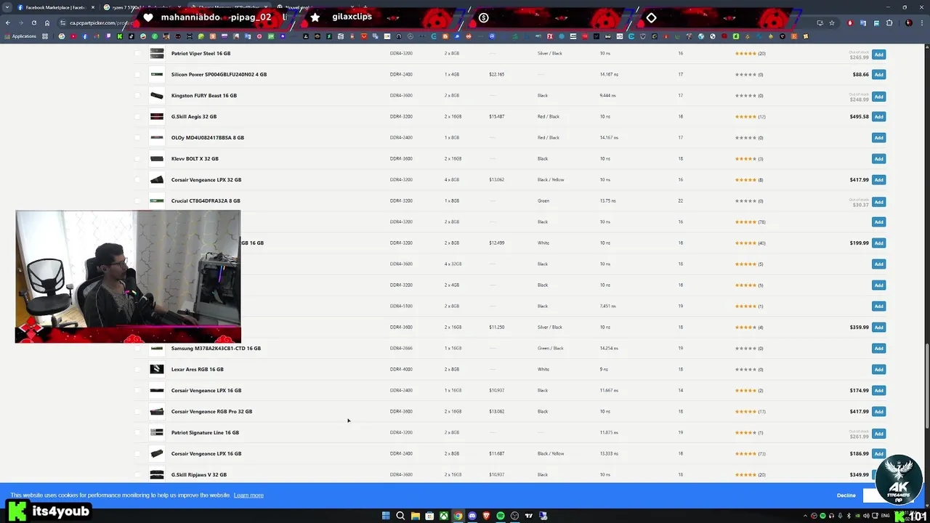The height and width of the screenshot is (523, 930).
Task: Open the Lexar Ares RGB 16 GB link
Action: (x=198, y=369)
